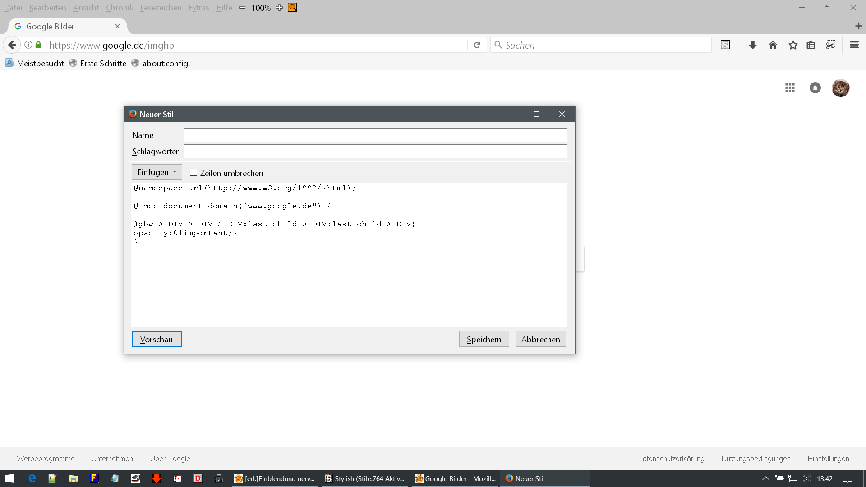Click the Vorschau button
Viewport: 866px width, 487px height.
coord(157,339)
